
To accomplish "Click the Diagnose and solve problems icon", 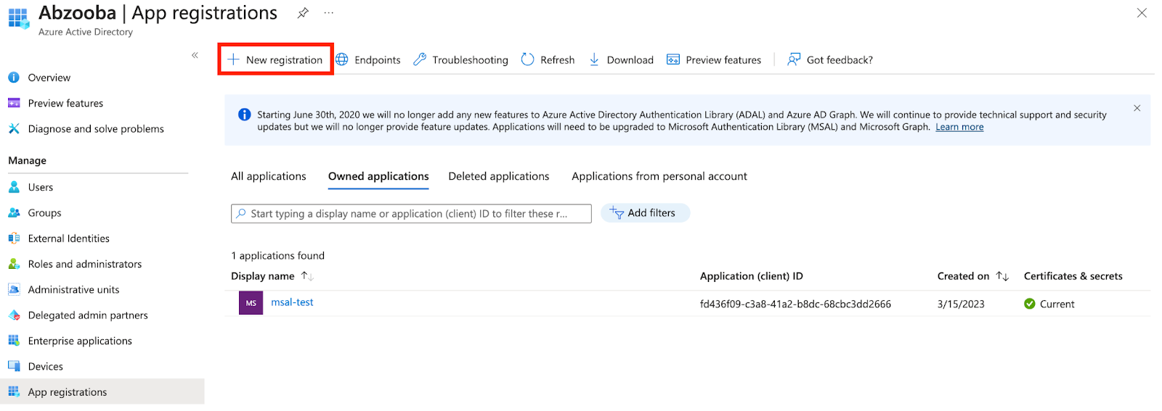I will 14,128.
